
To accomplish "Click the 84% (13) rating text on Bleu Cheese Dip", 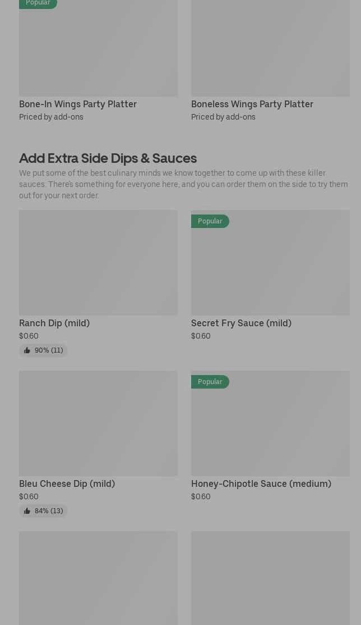I will click(x=49, y=511).
